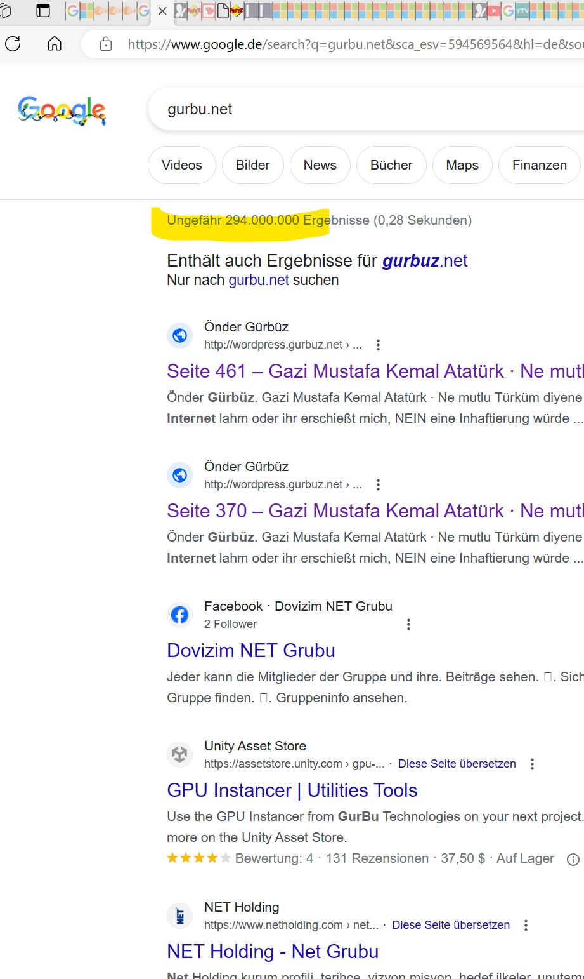584x979 pixels.
Task: Show Bücher results
Action: [391, 165]
